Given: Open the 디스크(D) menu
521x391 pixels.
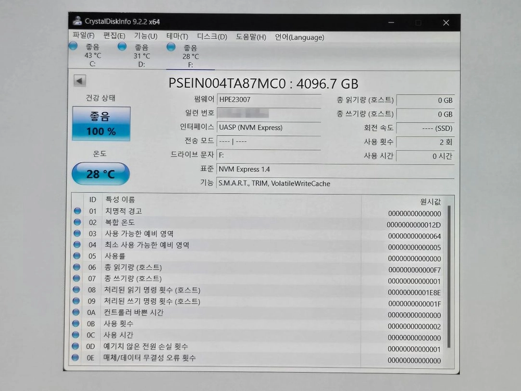Looking at the screenshot, I should coord(212,36).
